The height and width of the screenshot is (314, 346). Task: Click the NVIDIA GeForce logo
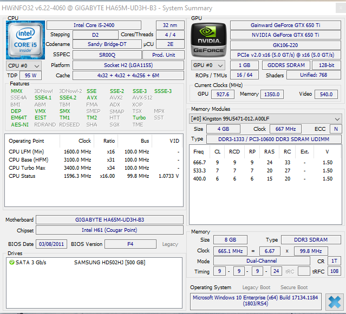[x=208, y=40]
